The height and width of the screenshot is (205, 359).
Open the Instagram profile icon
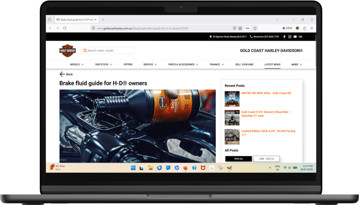(290, 37)
